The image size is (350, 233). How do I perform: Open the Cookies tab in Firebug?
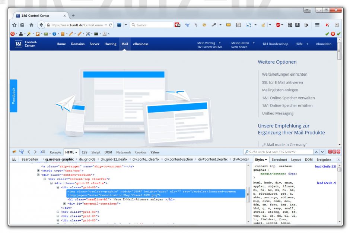pyautogui.click(x=141, y=152)
